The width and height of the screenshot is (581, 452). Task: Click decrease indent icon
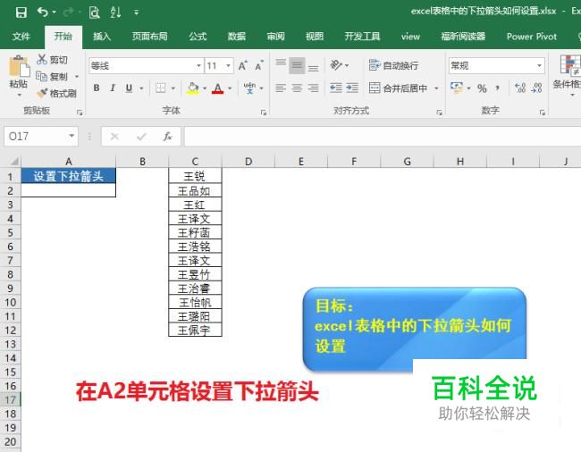tap(336, 88)
